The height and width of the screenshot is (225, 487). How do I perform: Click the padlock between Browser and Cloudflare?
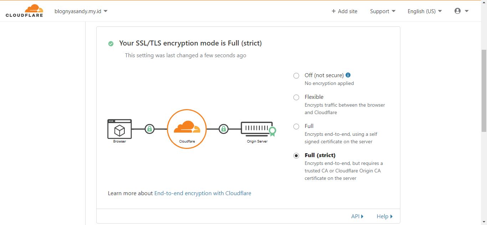pos(150,129)
